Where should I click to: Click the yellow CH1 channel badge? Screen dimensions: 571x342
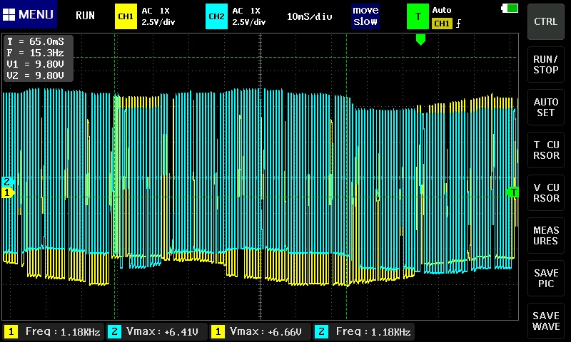click(126, 16)
